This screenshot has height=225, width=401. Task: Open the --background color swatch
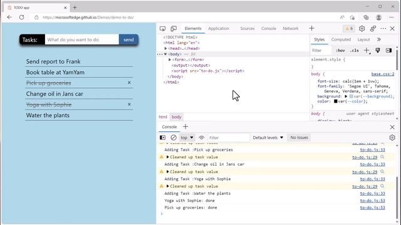351,96
